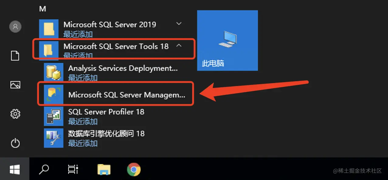The height and width of the screenshot is (180, 388).
Task: Click Analysis Services Deployment icon
Action: pos(54,72)
